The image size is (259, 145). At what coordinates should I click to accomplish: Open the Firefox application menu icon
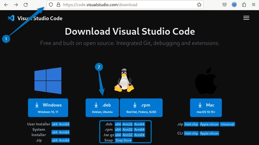(254, 5)
